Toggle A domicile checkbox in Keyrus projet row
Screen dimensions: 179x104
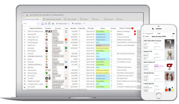pos(79,73)
